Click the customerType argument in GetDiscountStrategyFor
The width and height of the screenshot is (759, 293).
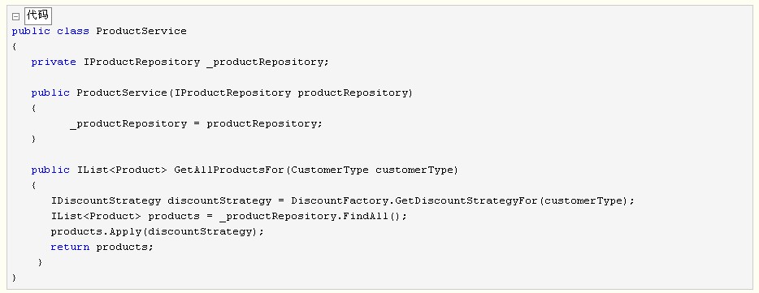pyautogui.click(x=583, y=200)
